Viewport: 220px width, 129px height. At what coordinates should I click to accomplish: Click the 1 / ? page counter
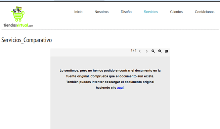[134, 51]
